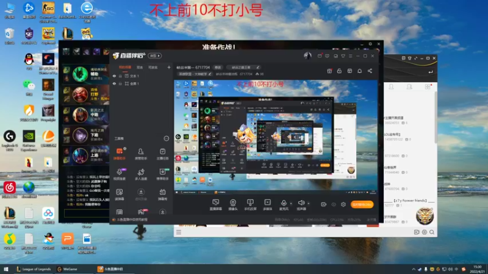Click the unlock padlock icon in streaming header

click(339, 71)
